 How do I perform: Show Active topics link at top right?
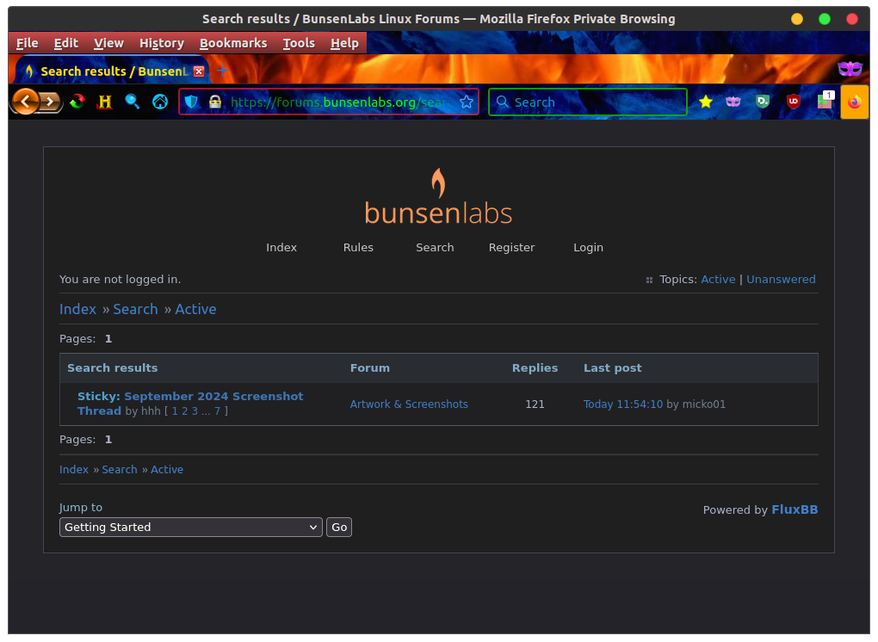click(718, 280)
